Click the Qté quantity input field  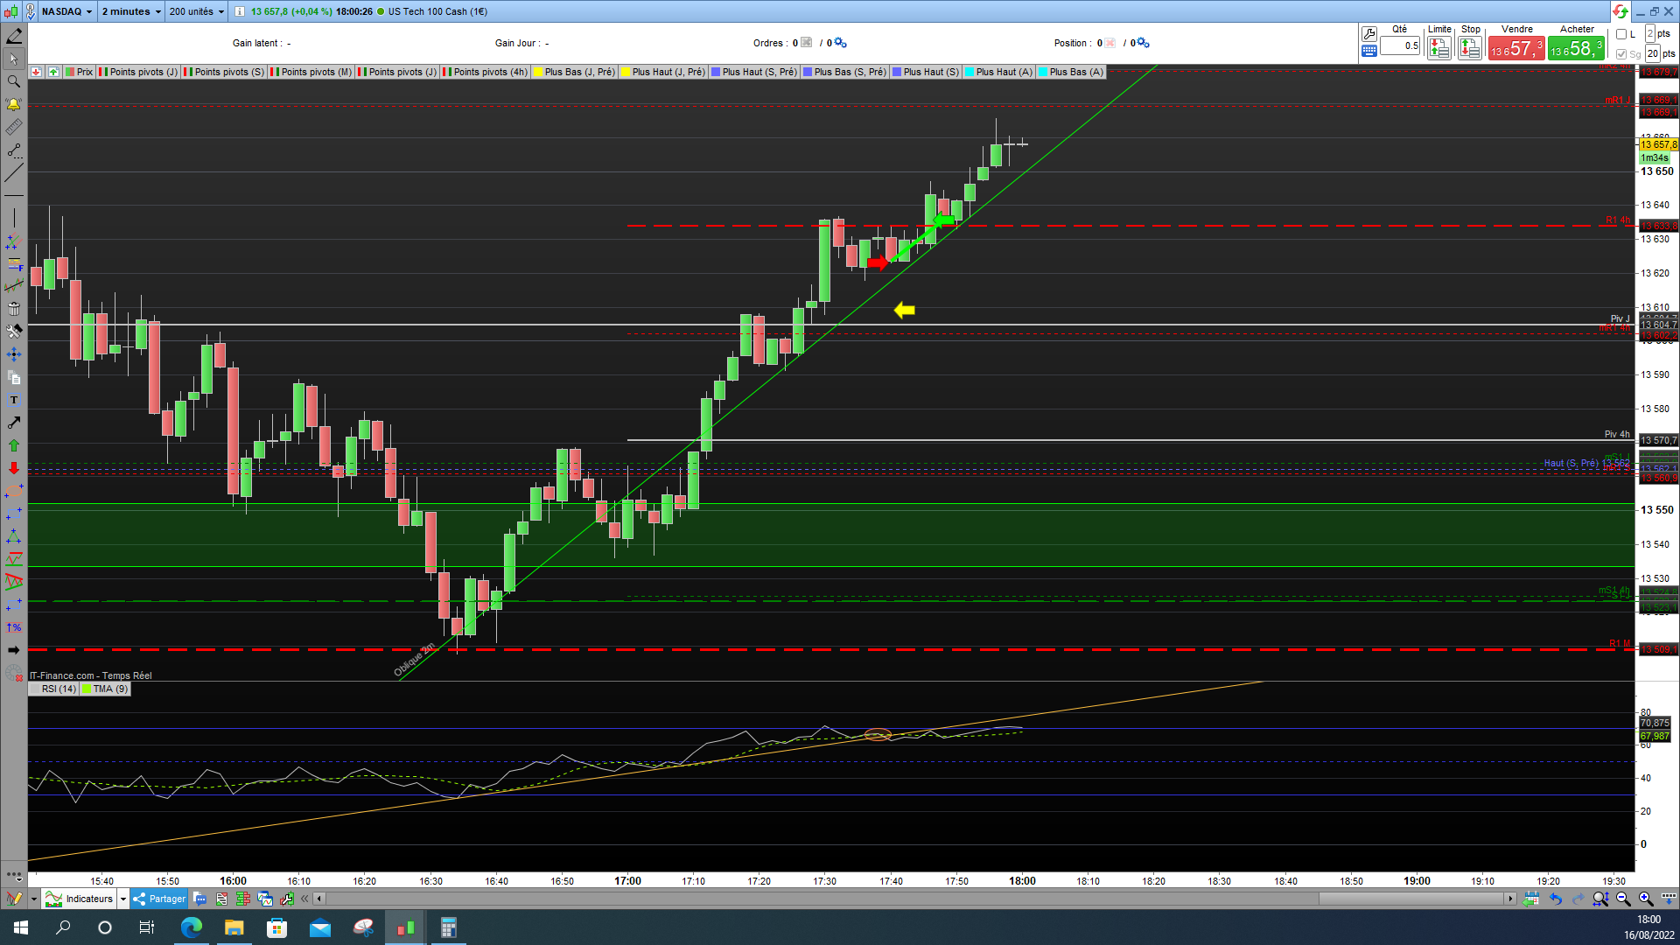(x=1400, y=46)
